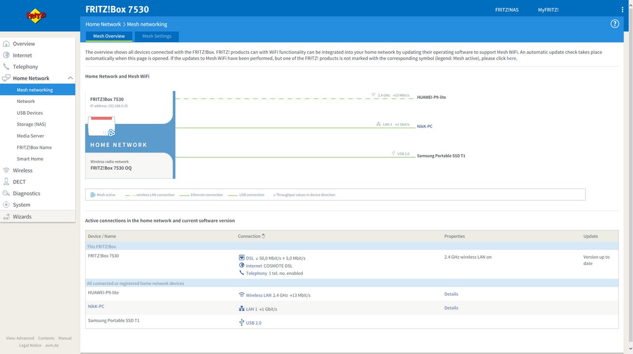
Task: Click Samsung Portable SSD T1 in the diagram
Action: [x=441, y=156]
